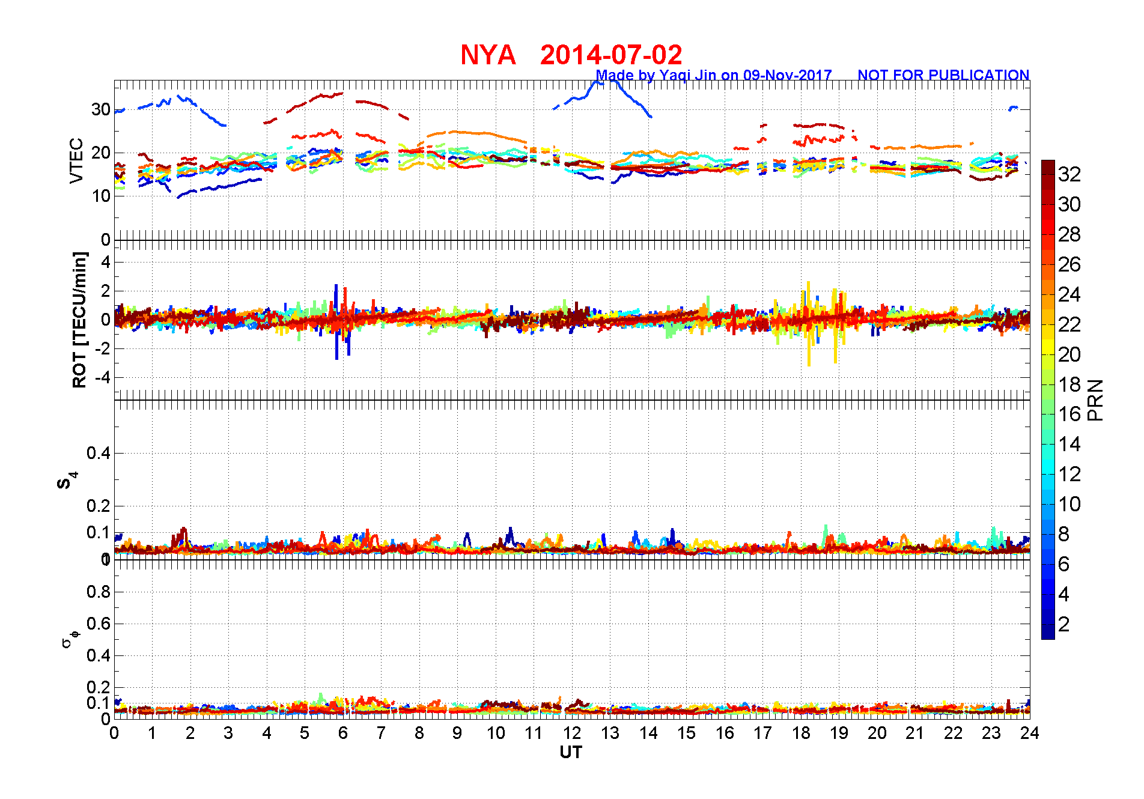The height and width of the screenshot is (799, 1144).
Task: Click colorbar tick label 24
Action: (1069, 294)
